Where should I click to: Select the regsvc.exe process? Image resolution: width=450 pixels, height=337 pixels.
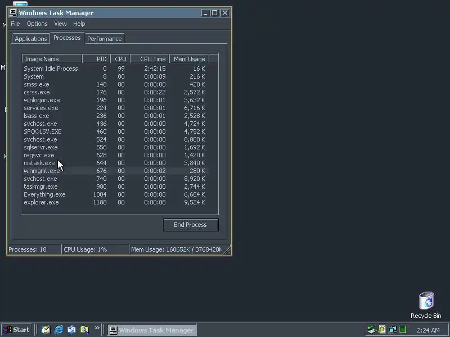[115, 155]
